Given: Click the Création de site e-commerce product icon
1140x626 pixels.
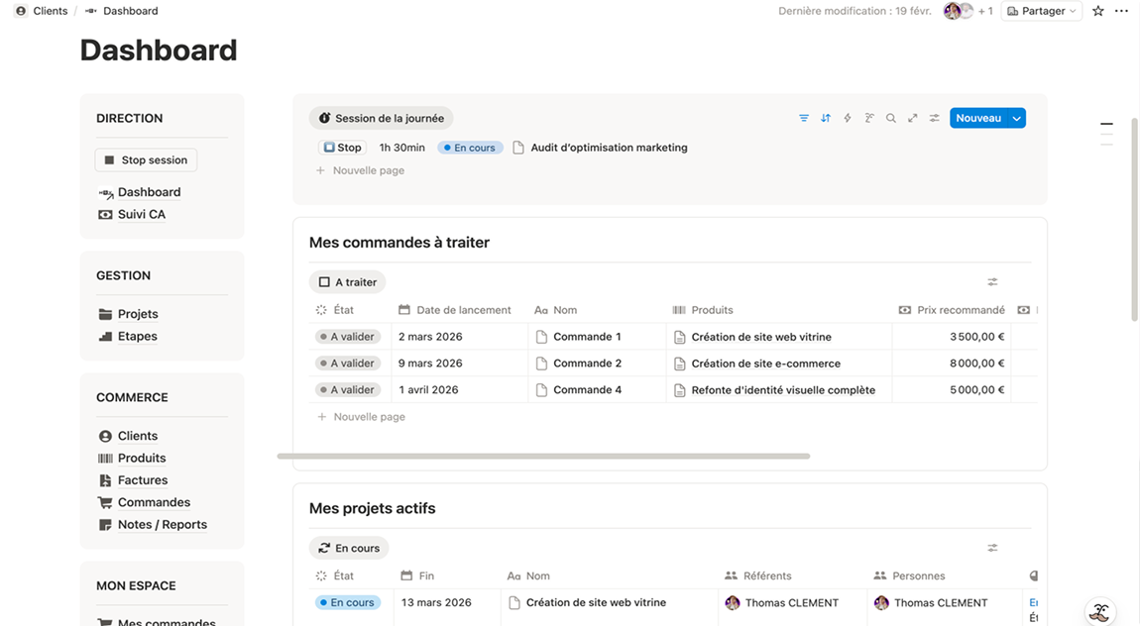Looking at the screenshot, I should (x=679, y=364).
